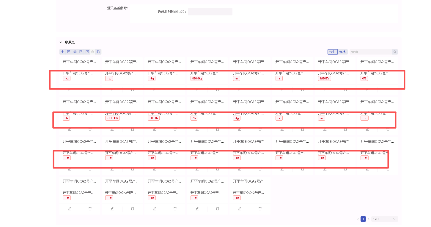431x227 pixels.
Task: Go to page 1 in pagination
Action: [x=363, y=219]
